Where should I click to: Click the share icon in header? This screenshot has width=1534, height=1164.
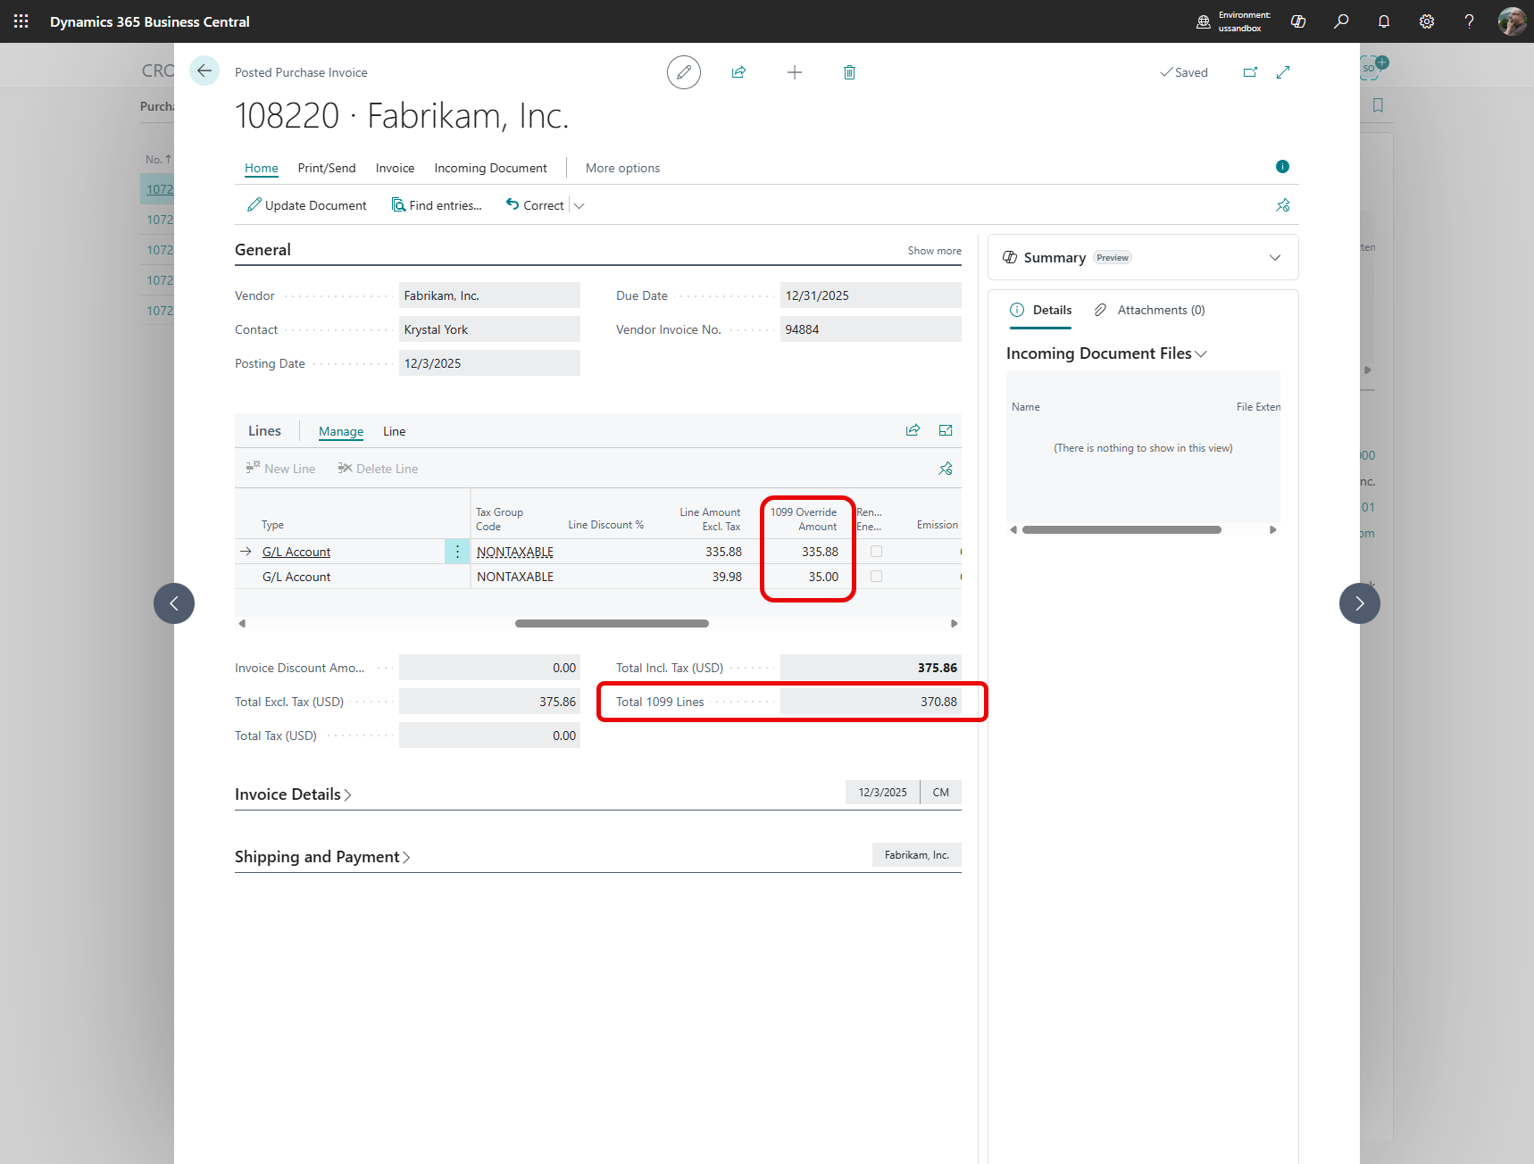tap(738, 72)
